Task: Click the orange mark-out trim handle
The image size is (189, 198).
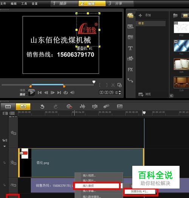Action: (64, 86)
